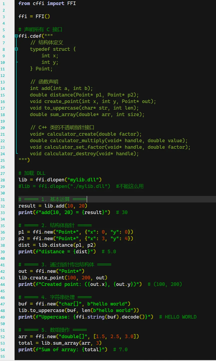
Task: Click the print 'Uppercase:' statement
Action: (x=86, y=317)
